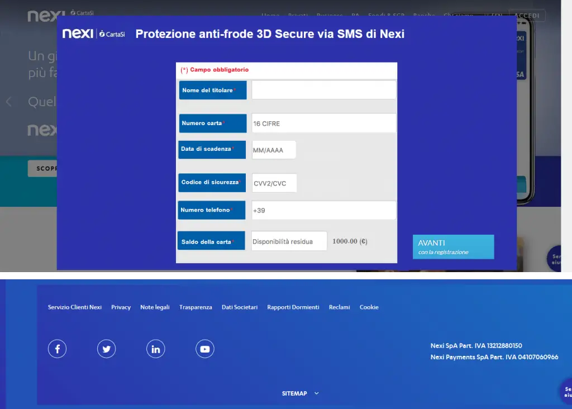Click inside the Numero carta field
Screen dimensions: 572x409
point(323,123)
